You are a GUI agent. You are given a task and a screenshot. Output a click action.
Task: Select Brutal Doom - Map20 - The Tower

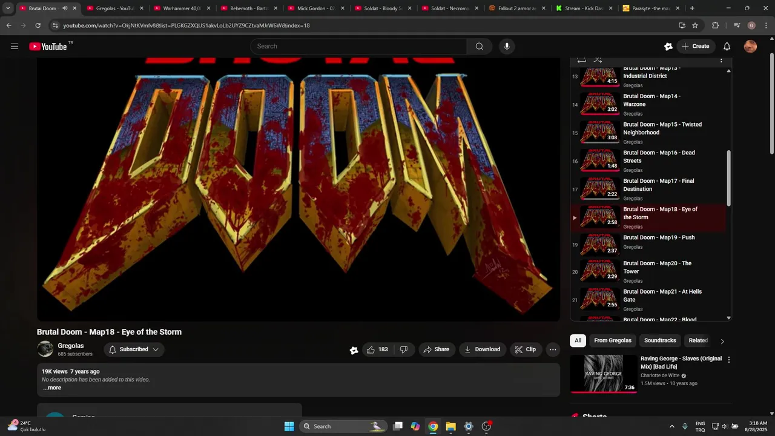[x=649, y=271]
